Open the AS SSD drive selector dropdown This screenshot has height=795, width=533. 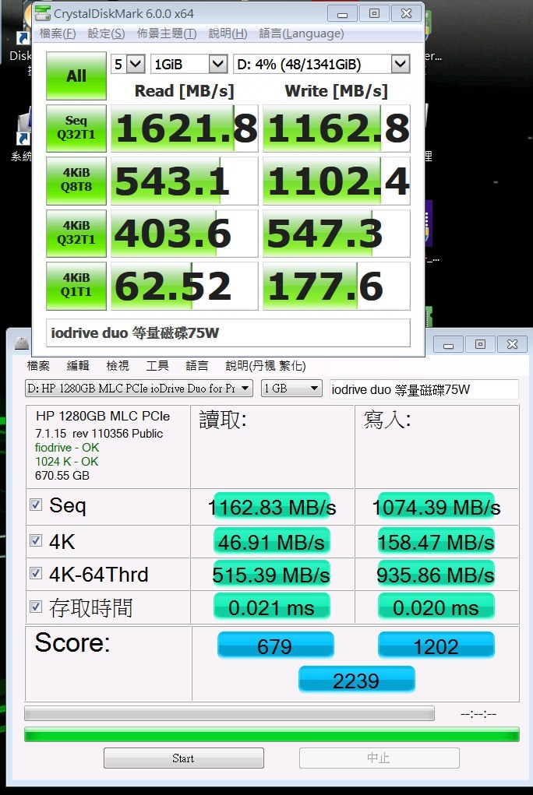pyautogui.click(x=139, y=389)
